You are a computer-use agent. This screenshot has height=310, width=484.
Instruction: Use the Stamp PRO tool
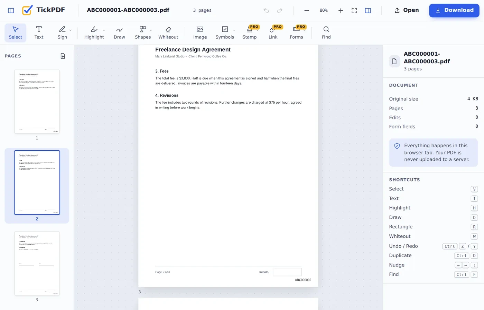click(250, 33)
